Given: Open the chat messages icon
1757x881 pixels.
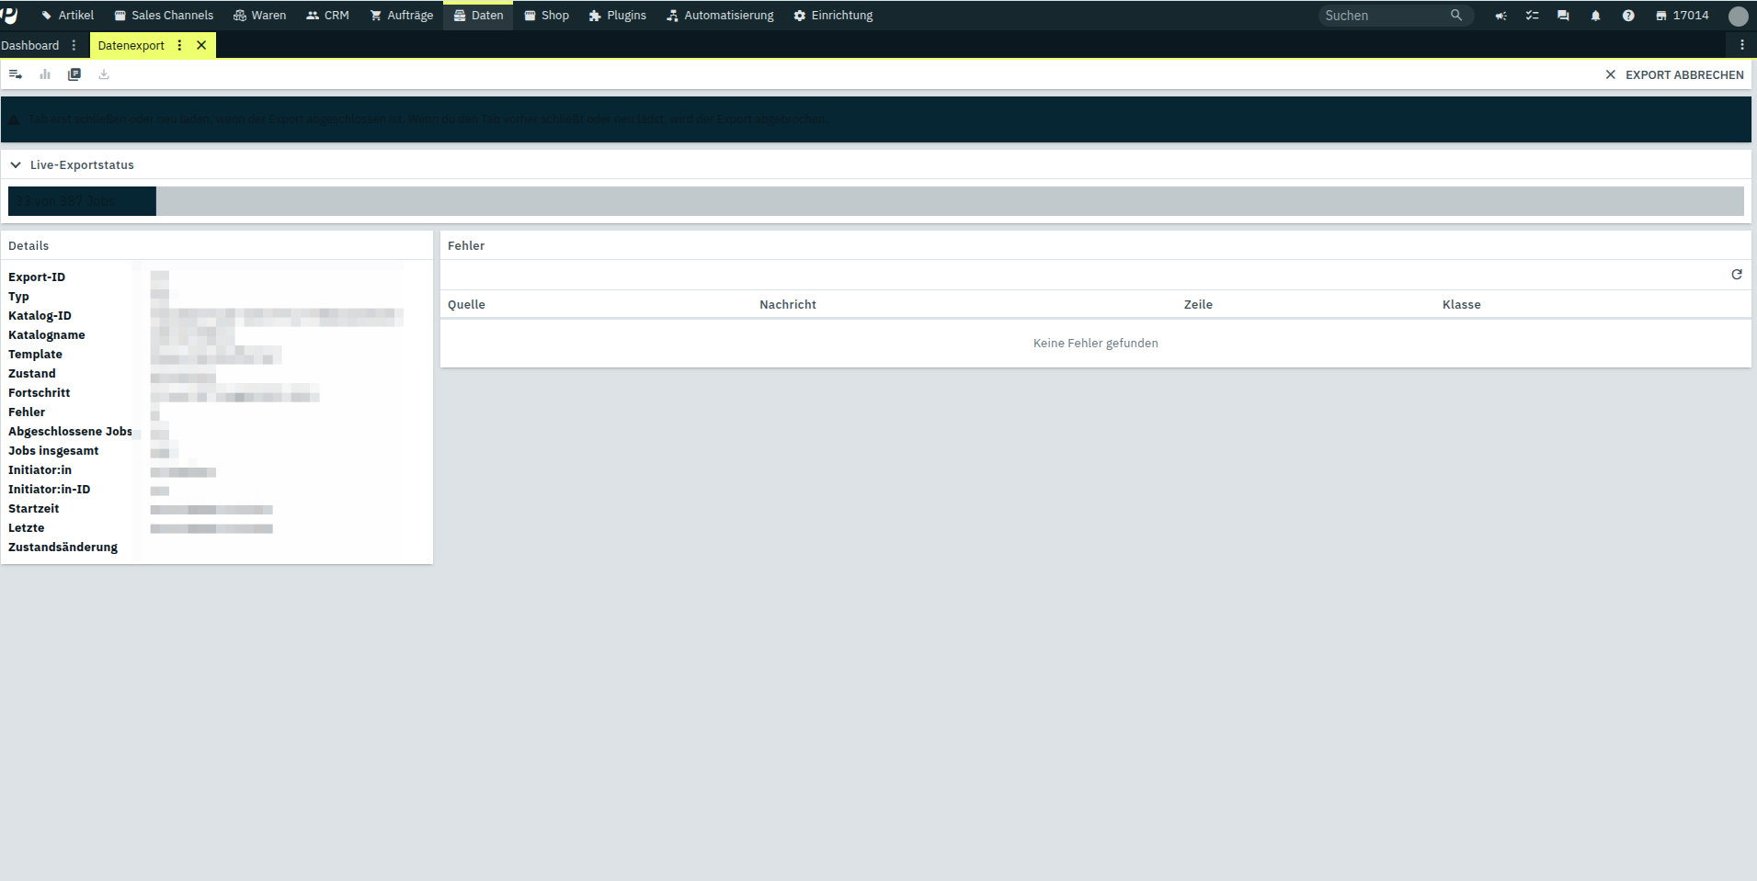Looking at the screenshot, I should pos(1563,16).
